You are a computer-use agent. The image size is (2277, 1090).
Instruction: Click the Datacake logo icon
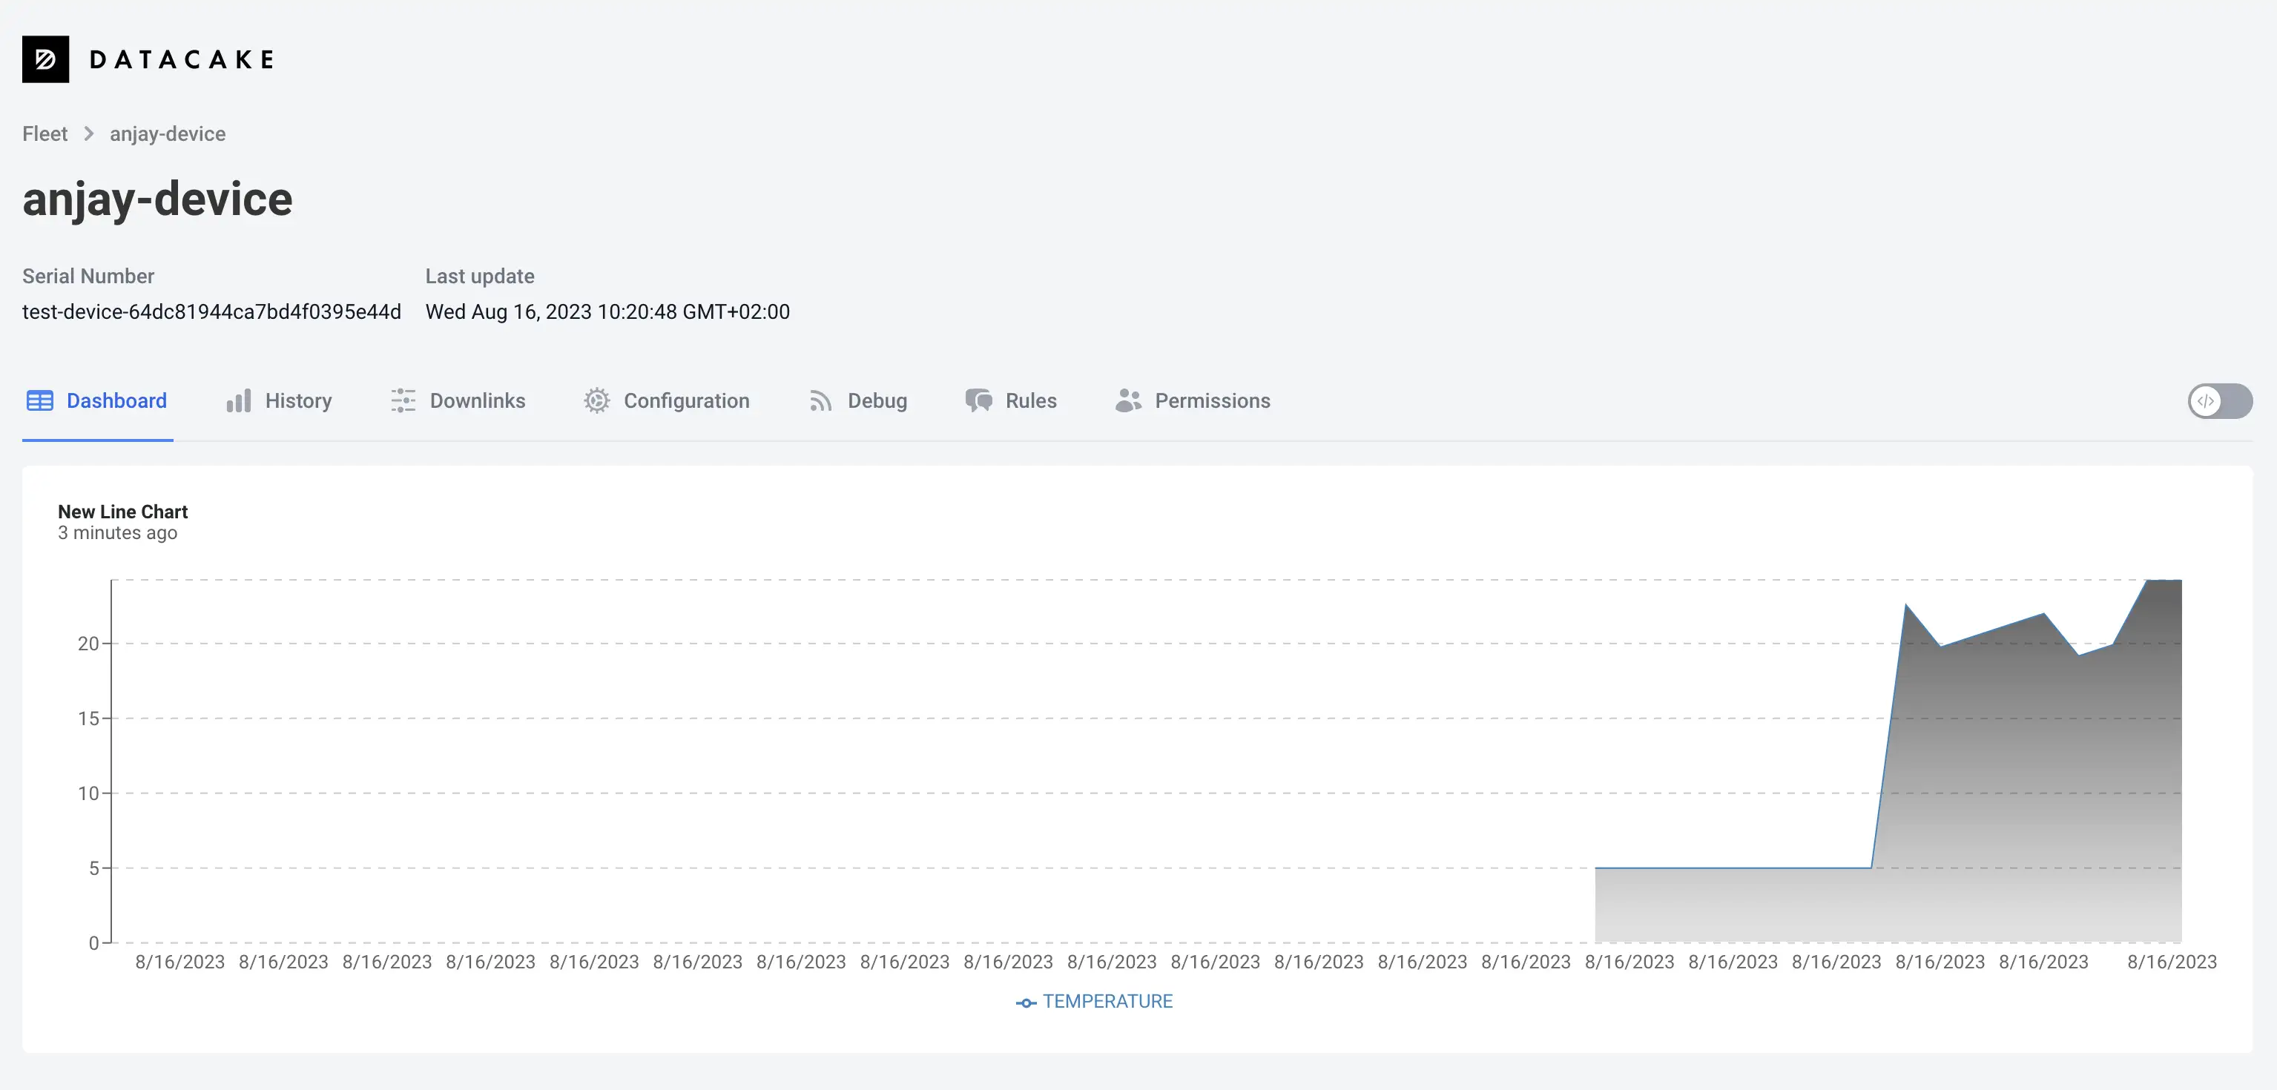[45, 58]
